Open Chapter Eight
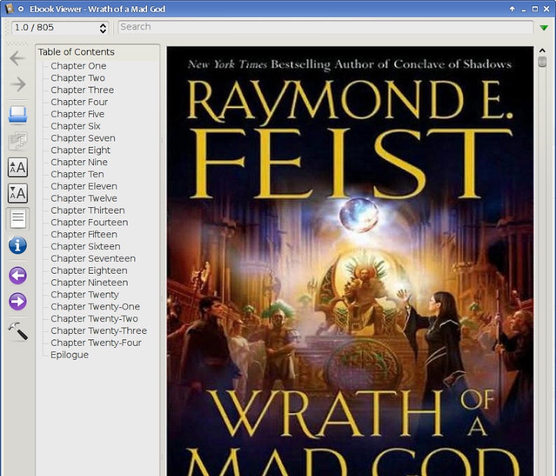The height and width of the screenshot is (476, 556). tap(81, 150)
